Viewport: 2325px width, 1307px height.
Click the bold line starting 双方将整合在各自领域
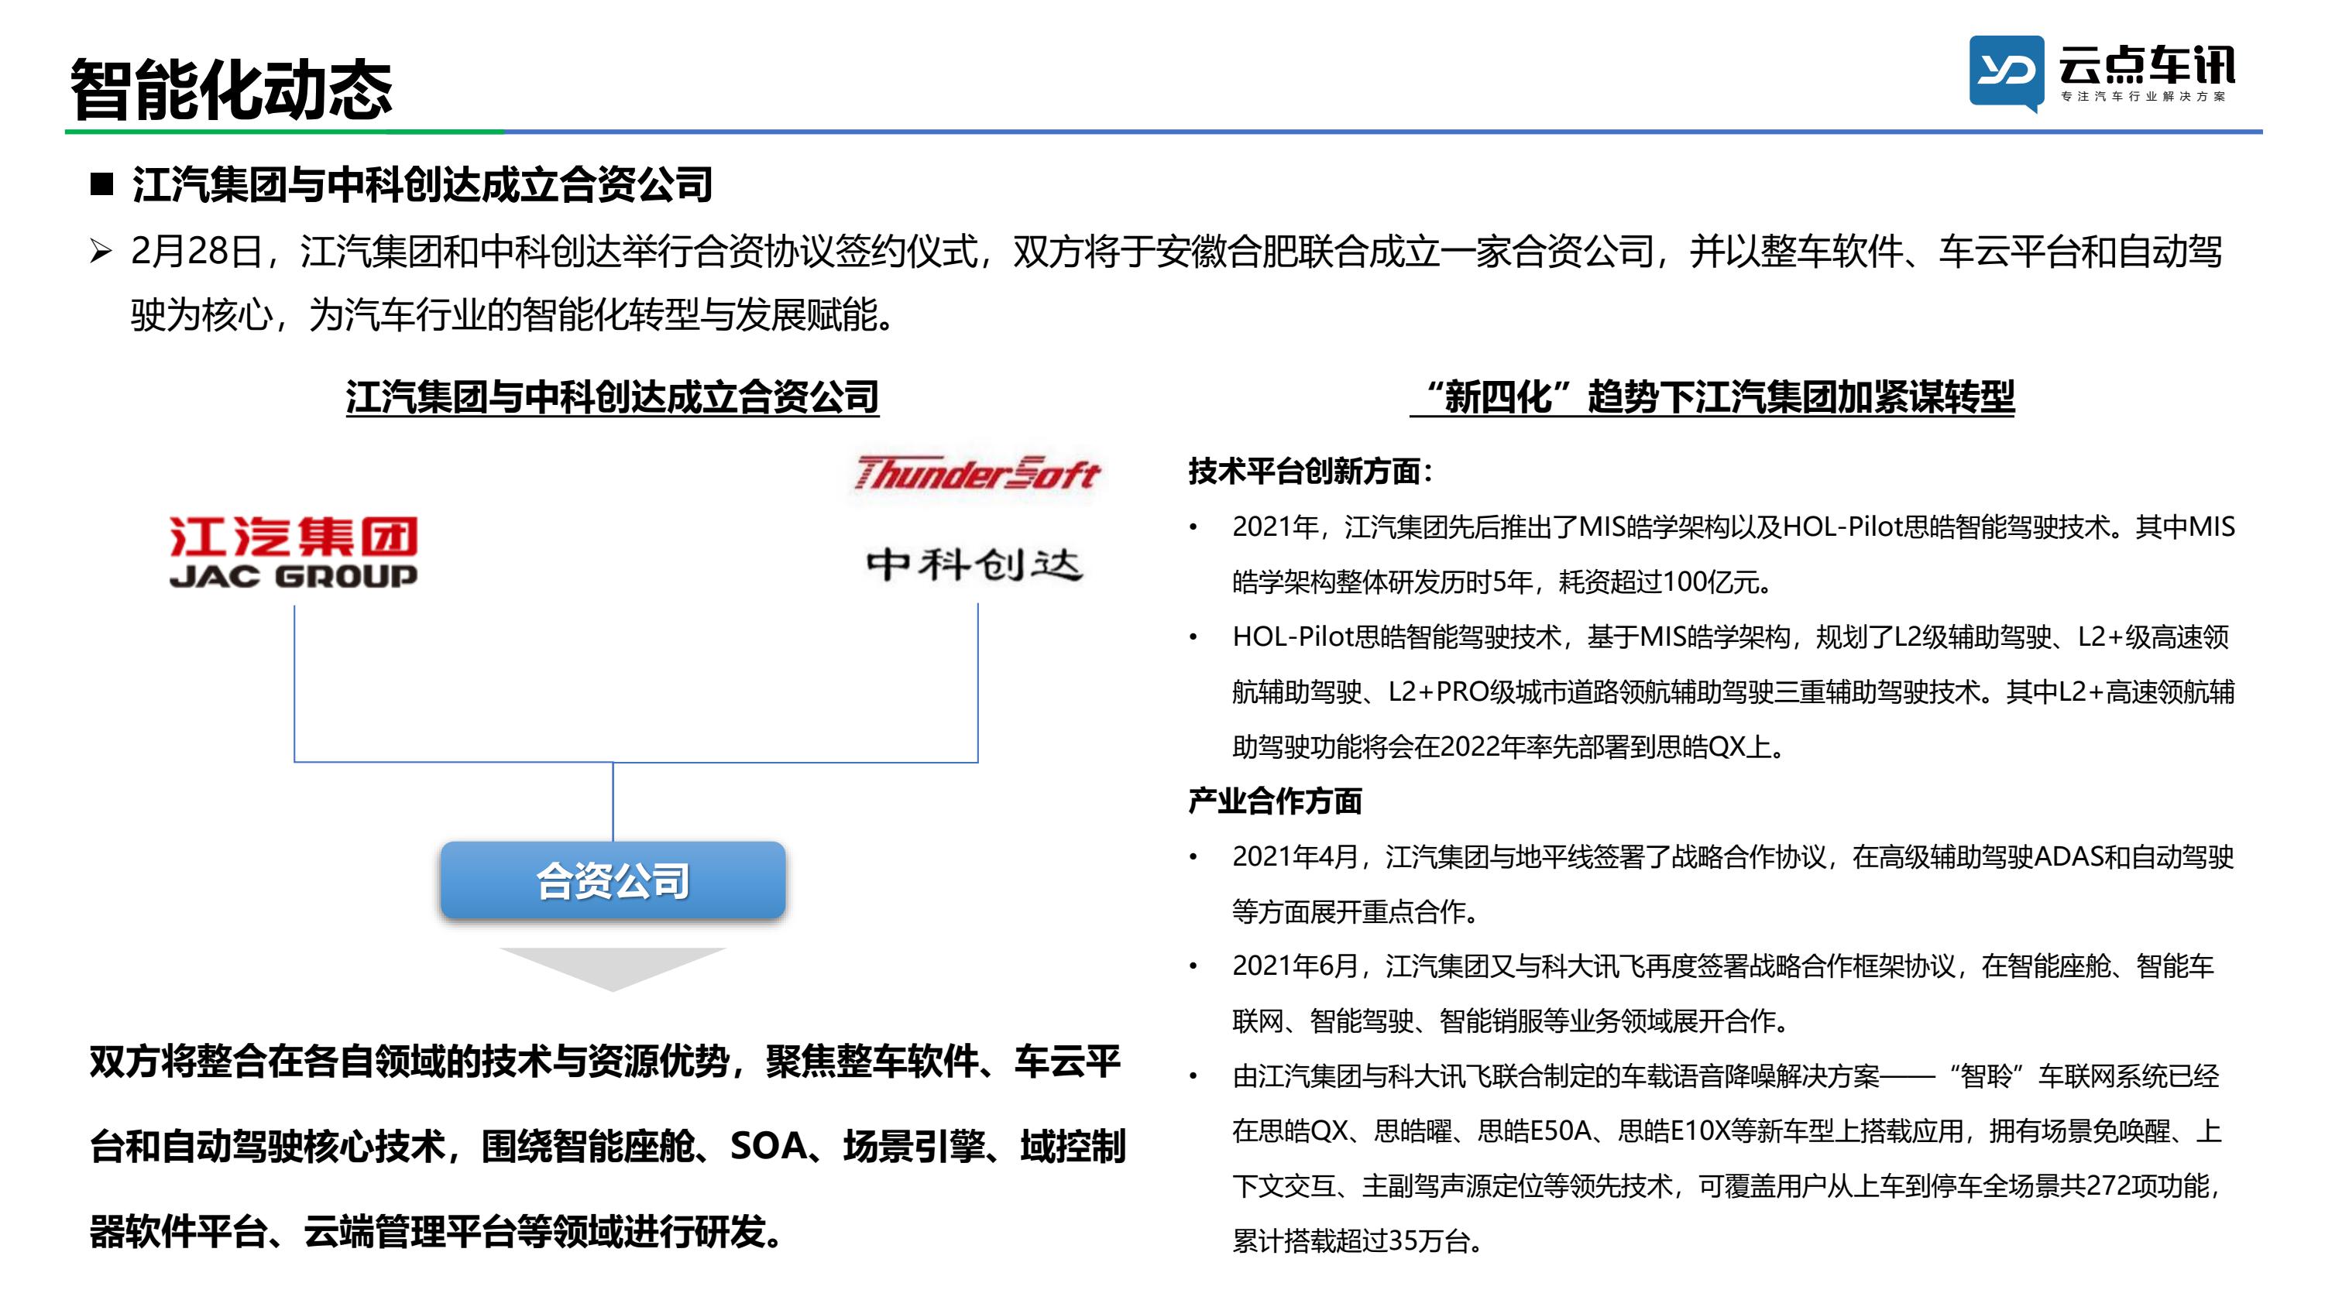click(x=605, y=1062)
